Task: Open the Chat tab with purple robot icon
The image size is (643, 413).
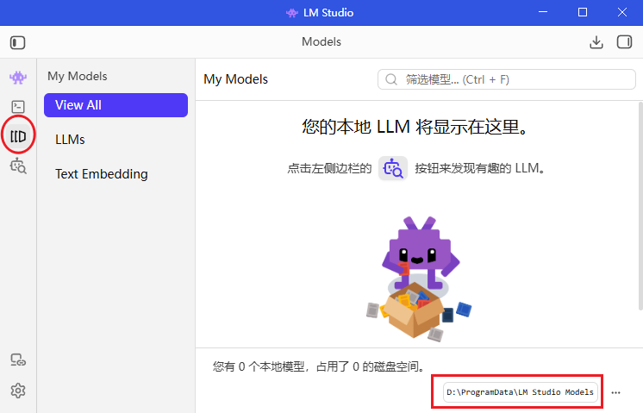Action: point(18,77)
